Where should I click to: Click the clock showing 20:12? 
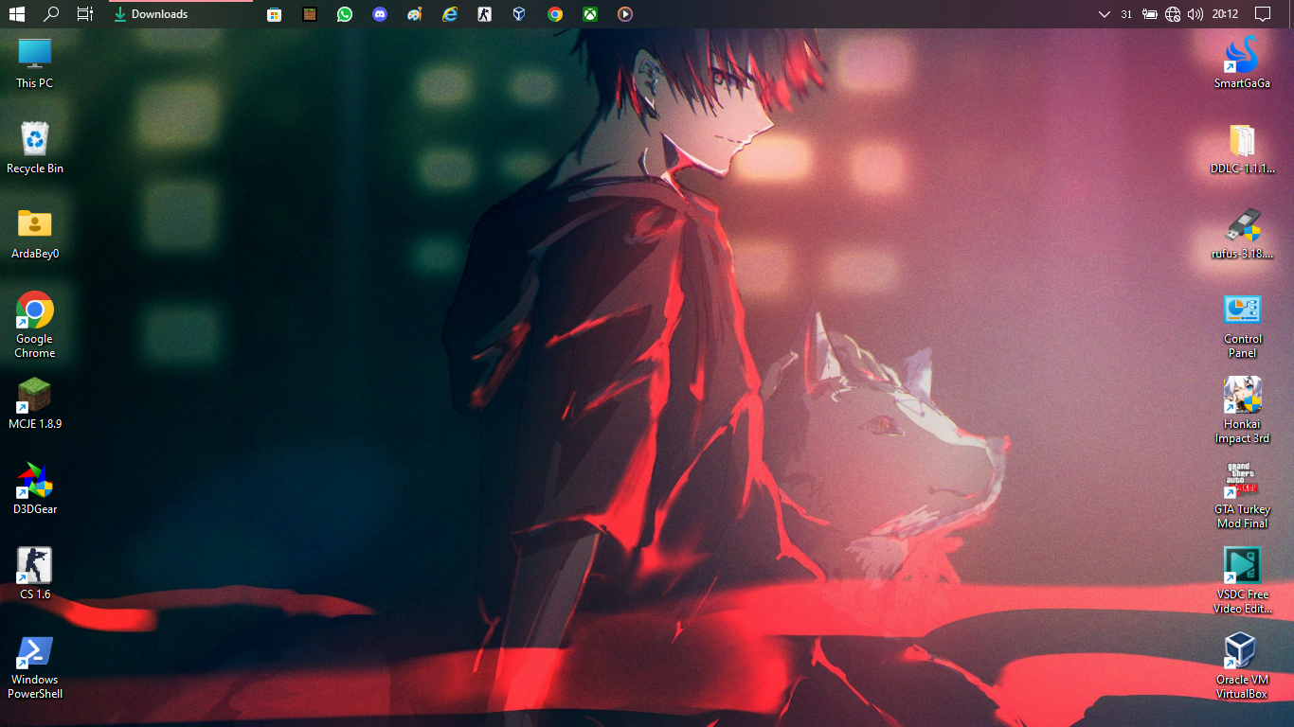(1225, 14)
